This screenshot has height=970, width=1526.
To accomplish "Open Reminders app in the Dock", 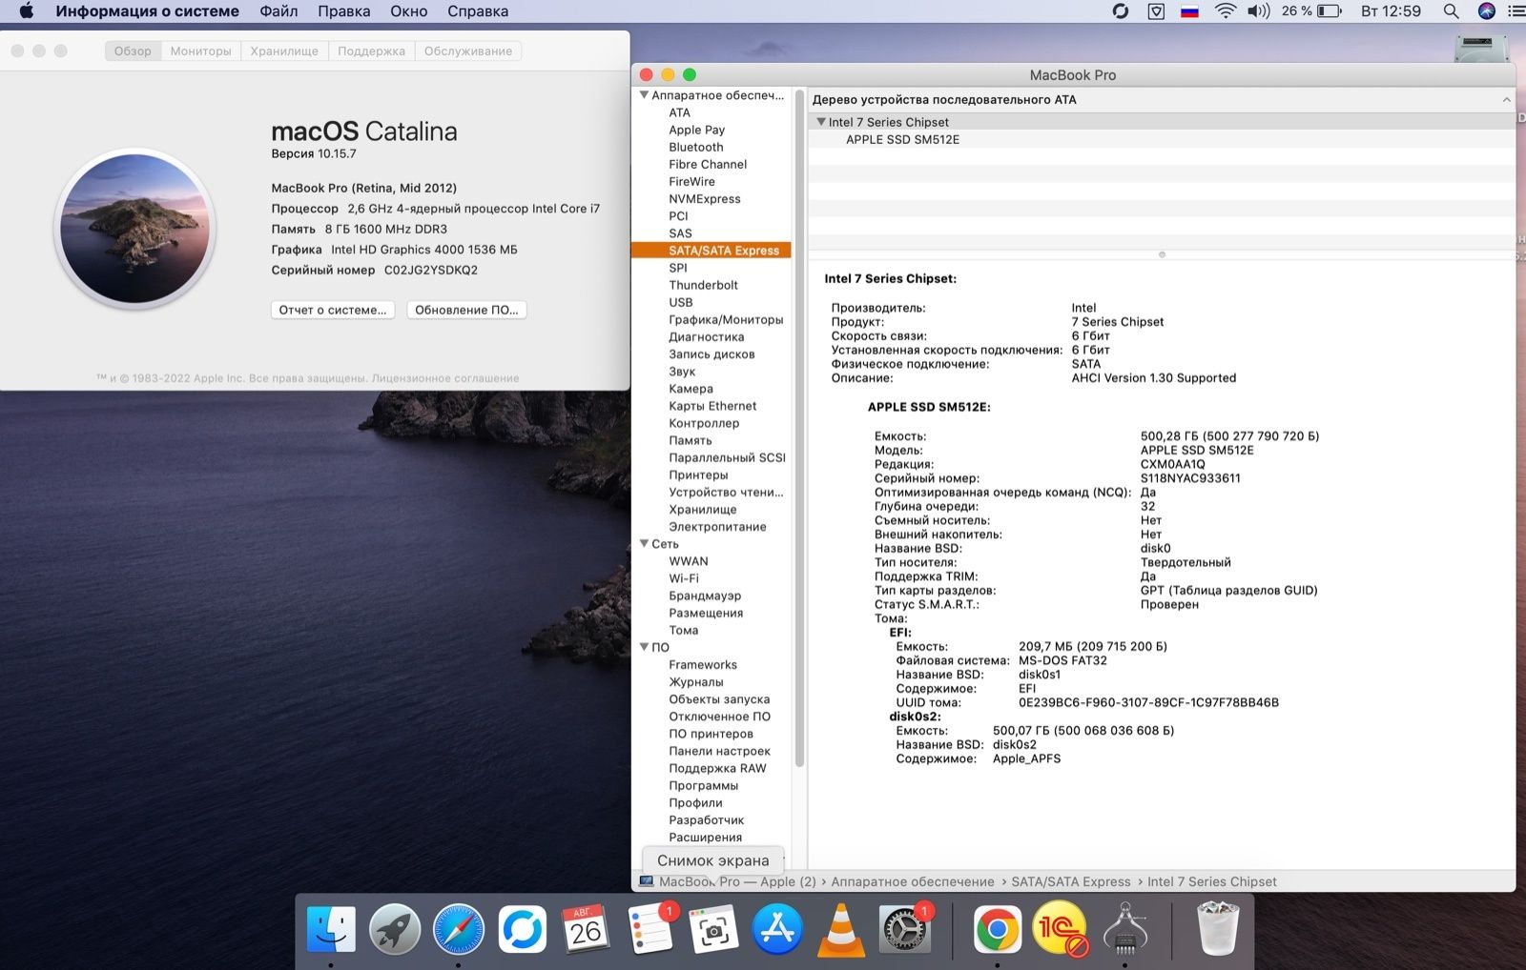I will tap(650, 929).
